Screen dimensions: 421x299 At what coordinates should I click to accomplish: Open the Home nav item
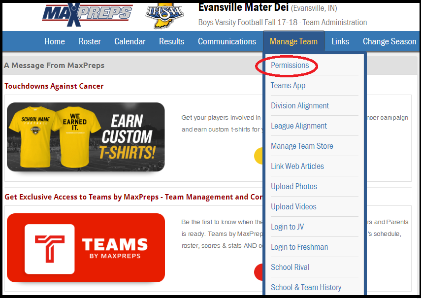point(55,41)
